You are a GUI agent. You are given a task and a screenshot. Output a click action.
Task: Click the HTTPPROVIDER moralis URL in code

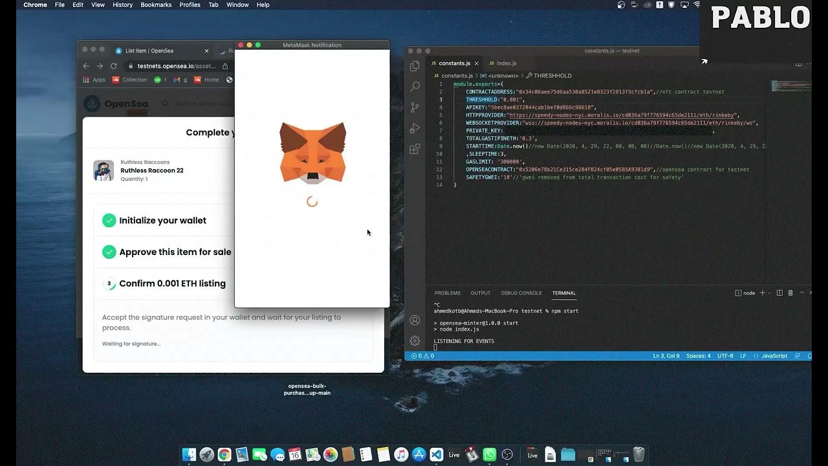click(x=622, y=115)
